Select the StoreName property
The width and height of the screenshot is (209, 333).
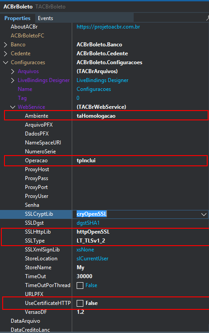[38, 267]
